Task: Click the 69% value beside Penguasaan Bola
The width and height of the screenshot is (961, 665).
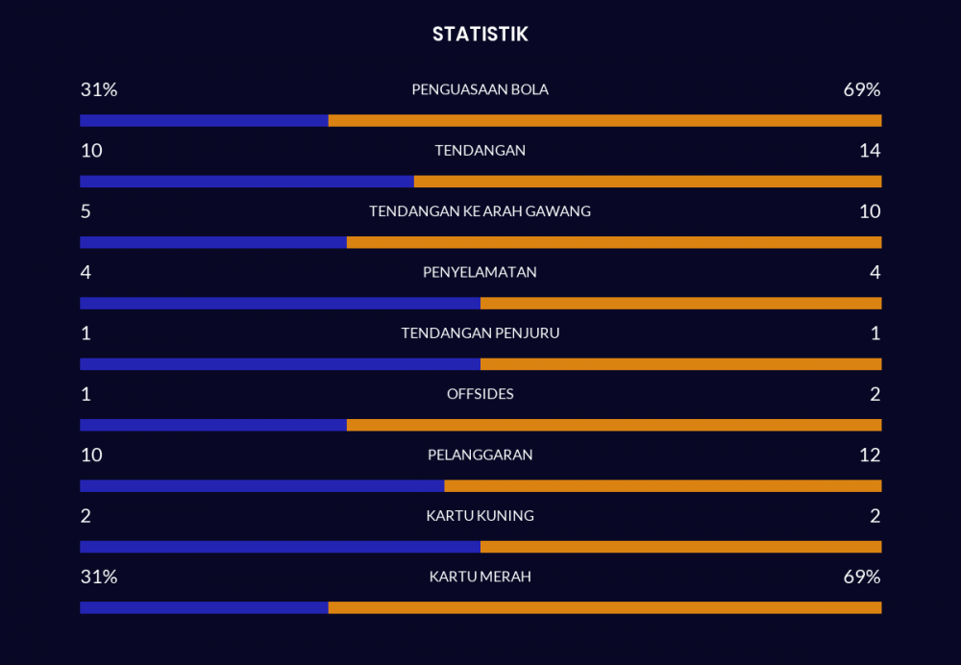Action: point(861,89)
